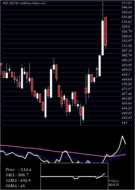
Task: Click the last red candlestick body
Action: click(106, 31)
